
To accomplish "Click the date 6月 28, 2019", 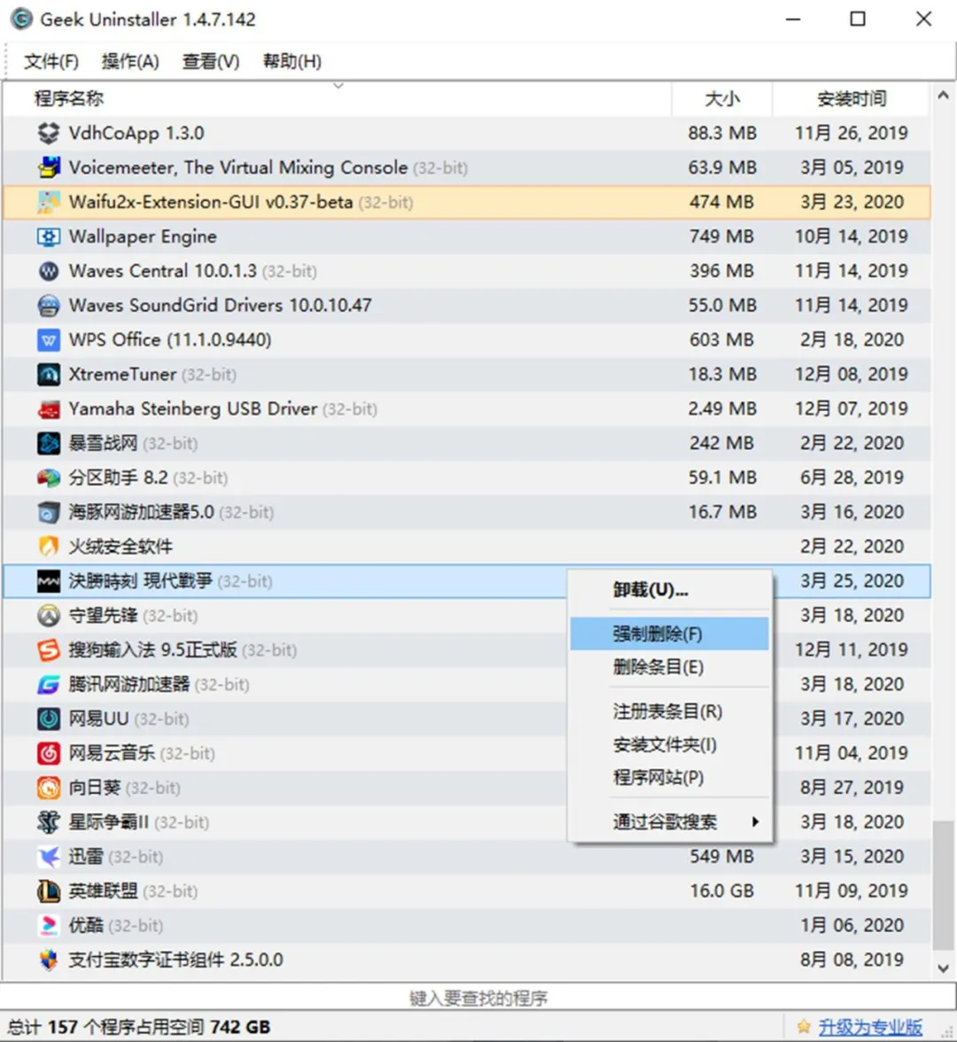I will pyautogui.click(x=852, y=478).
